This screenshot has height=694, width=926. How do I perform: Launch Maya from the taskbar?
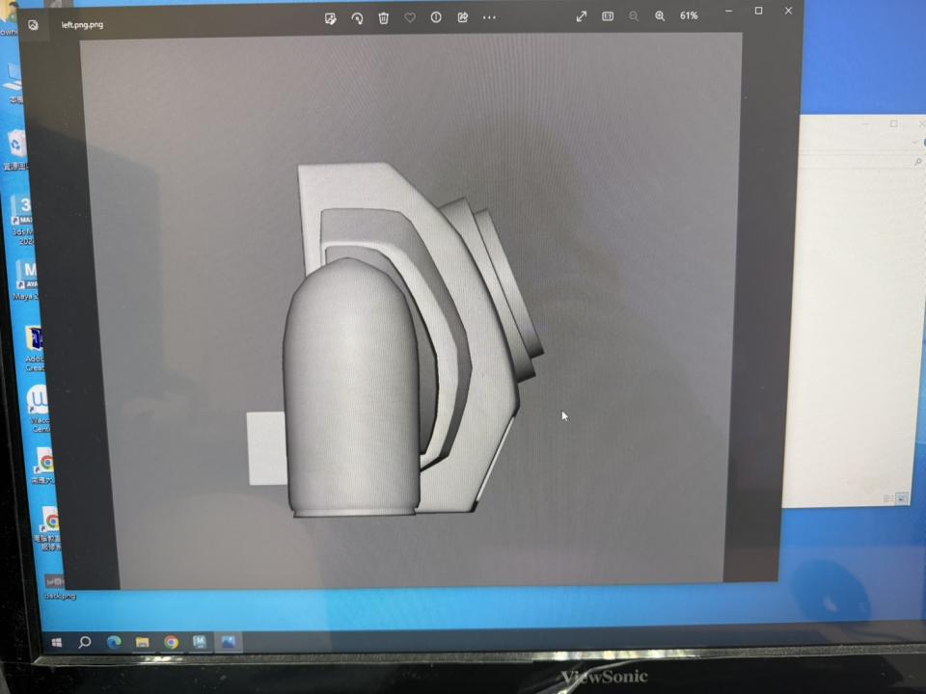click(200, 641)
